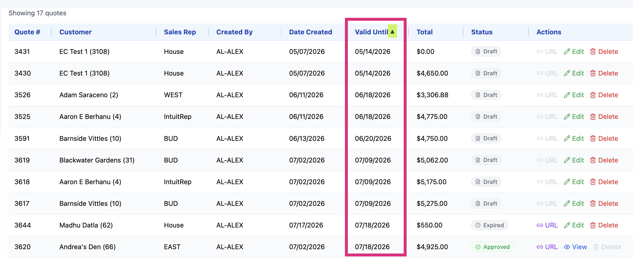The image size is (633, 260).
Task: Delete quote 3431
Action: 604,52
